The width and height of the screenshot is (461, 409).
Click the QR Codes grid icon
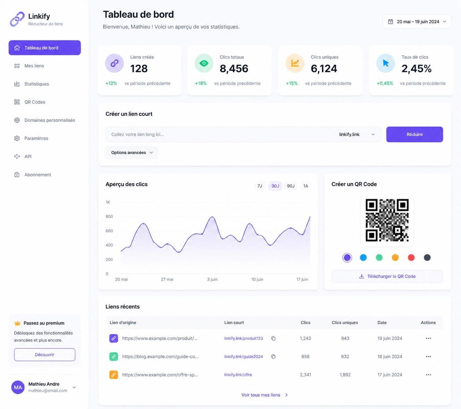[17, 102]
